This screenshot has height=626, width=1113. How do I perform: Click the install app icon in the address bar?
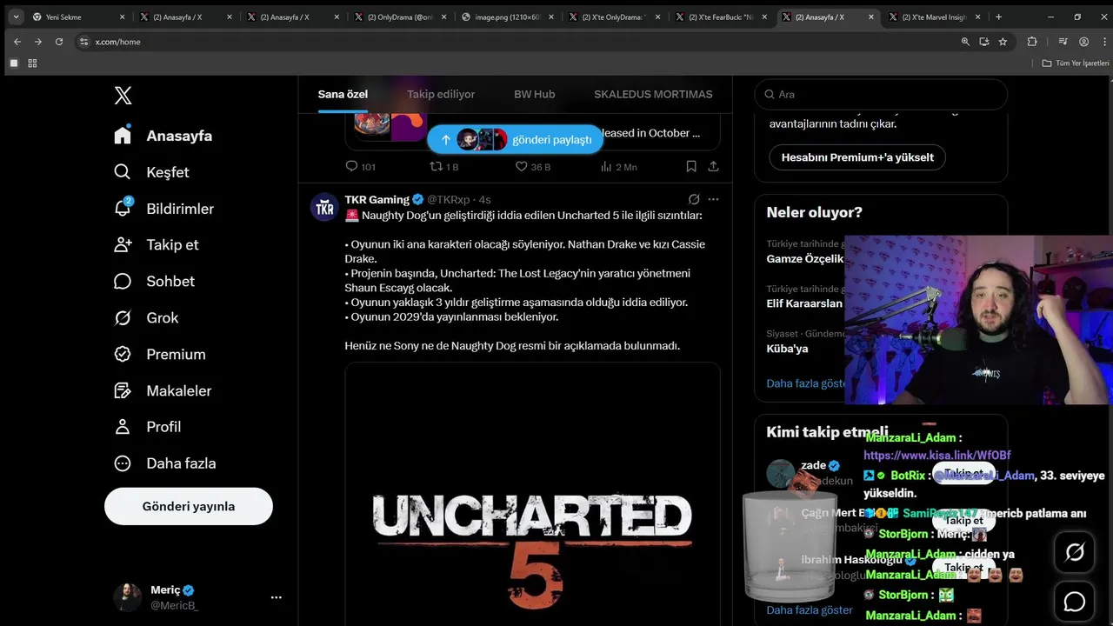pos(984,42)
